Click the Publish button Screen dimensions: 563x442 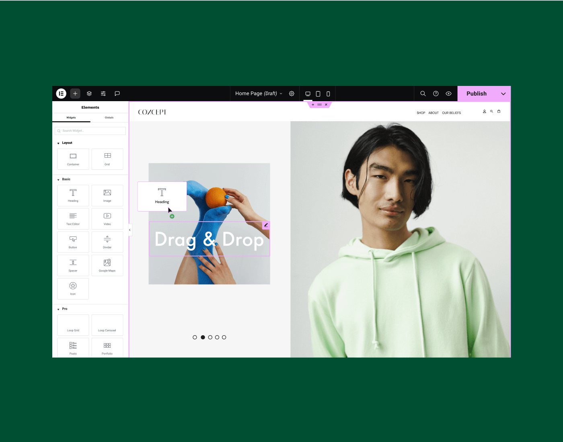476,94
